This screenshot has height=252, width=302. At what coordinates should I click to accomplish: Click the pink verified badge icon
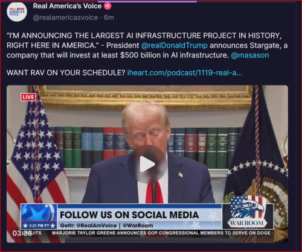click(108, 6)
